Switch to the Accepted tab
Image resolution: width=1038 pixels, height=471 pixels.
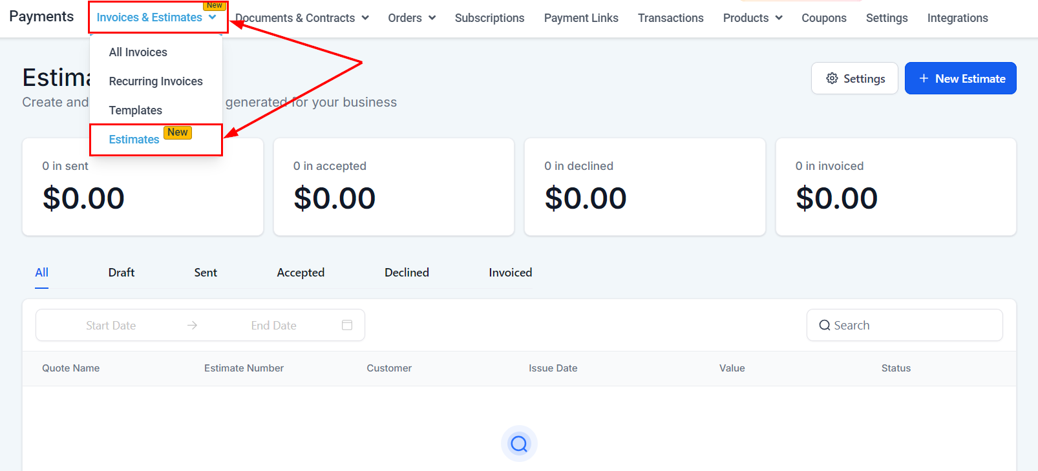[x=301, y=273]
